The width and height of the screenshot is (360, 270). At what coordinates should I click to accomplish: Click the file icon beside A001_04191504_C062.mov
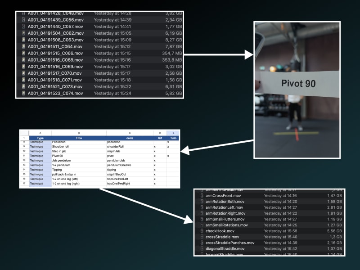(x=23, y=33)
